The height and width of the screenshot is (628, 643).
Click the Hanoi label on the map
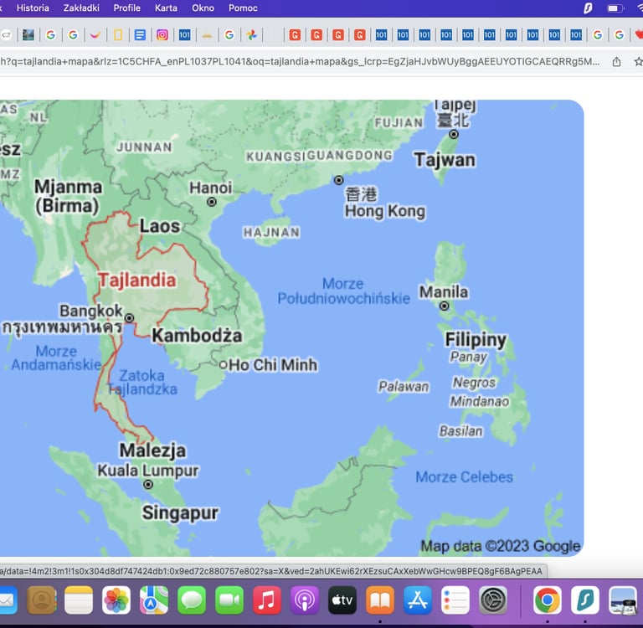211,188
